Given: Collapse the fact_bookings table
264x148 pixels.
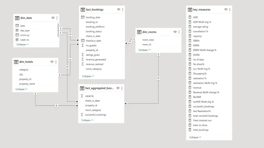Looking at the screenshot, I should point(88,76).
